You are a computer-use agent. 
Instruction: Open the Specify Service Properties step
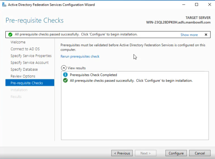pyautogui.click(x=31, y=56)
